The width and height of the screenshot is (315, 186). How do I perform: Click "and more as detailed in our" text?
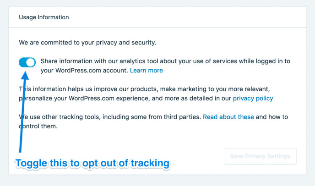[x=191, y=98]
